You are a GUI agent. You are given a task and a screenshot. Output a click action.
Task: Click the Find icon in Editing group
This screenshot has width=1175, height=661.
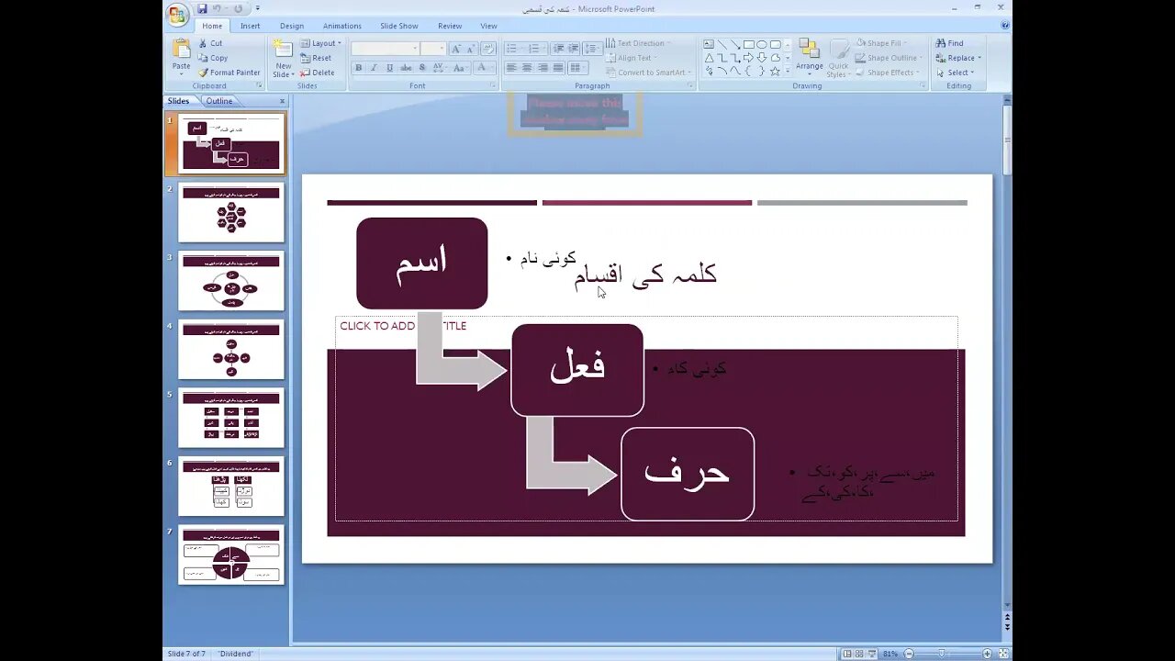949,43
